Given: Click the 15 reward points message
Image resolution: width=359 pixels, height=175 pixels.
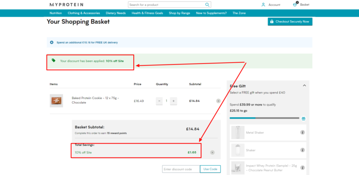Looking at the screenshot, I should pos(101,133).
